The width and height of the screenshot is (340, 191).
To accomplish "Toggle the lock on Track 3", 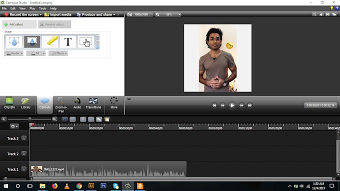I will click(x=24, y=138).
